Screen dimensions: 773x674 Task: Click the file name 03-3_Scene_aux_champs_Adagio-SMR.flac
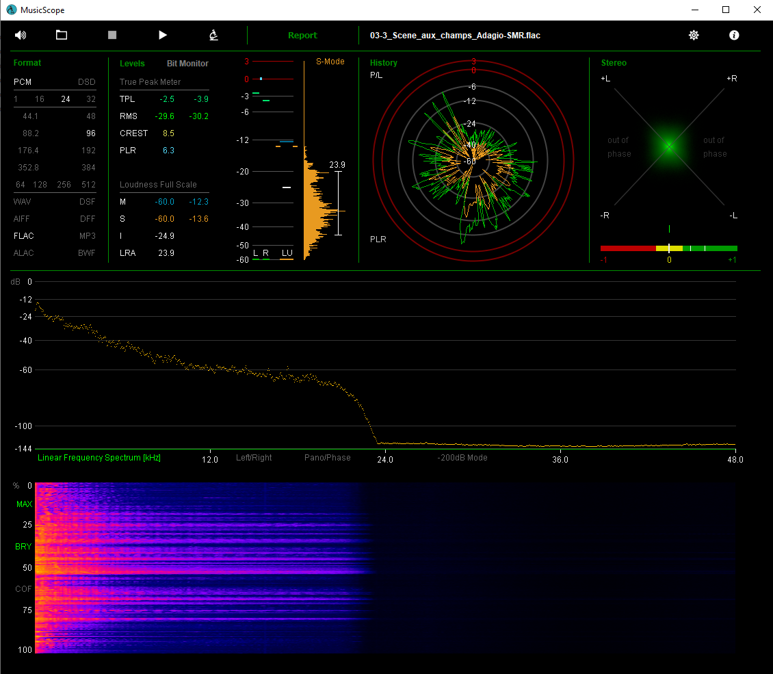click(455, 36)
